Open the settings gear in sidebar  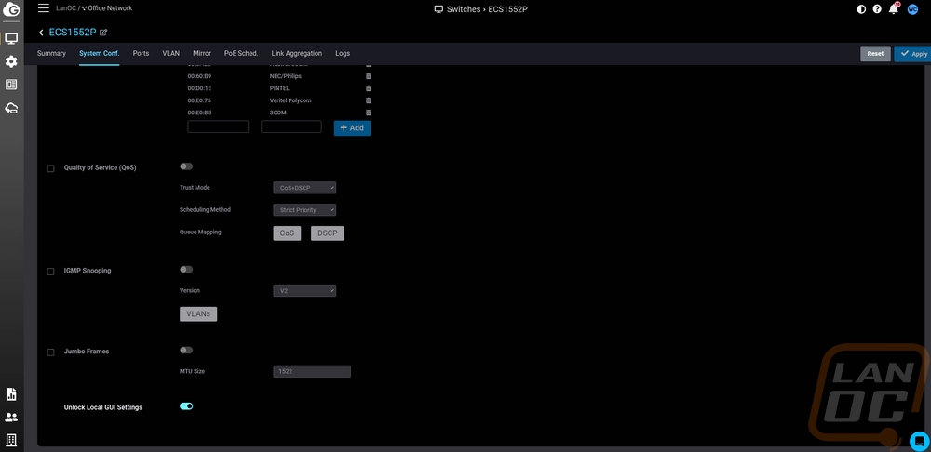[x=11, y=61]
